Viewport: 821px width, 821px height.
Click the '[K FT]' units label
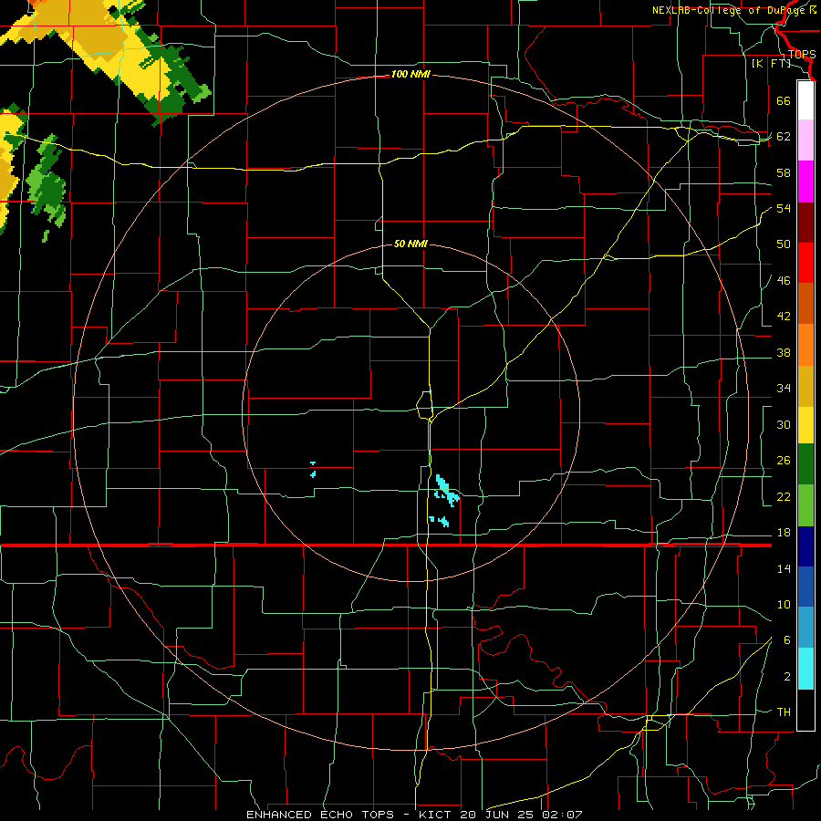pos(771,64)
